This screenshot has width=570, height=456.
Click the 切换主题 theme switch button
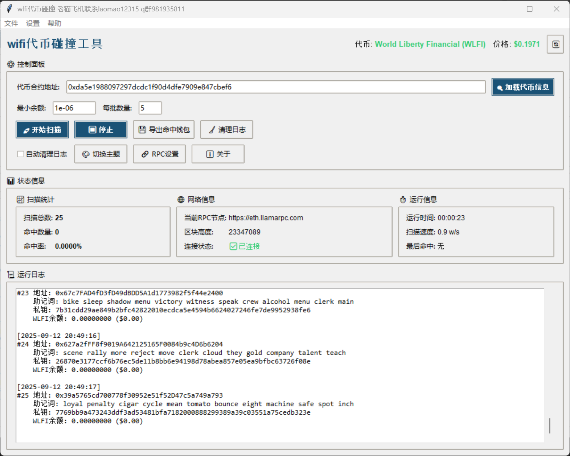pos(101,154)
